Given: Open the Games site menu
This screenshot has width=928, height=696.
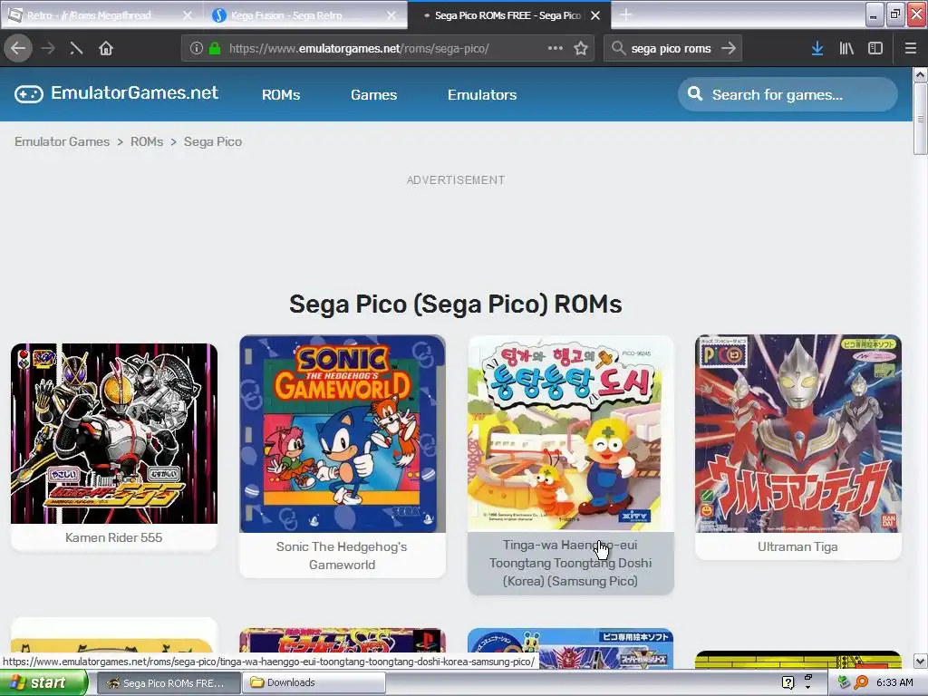Looking at the screenshot, I should [373, 94].
